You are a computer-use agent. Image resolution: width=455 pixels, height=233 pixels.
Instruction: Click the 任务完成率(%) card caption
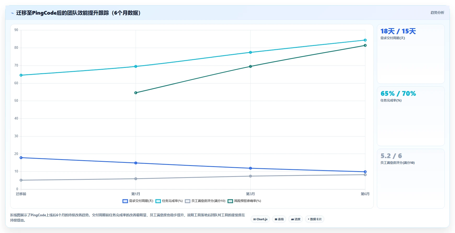pyautogui.click(x=391, y=100)
